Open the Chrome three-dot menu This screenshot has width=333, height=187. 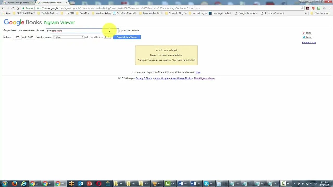[x=330, y=8]
